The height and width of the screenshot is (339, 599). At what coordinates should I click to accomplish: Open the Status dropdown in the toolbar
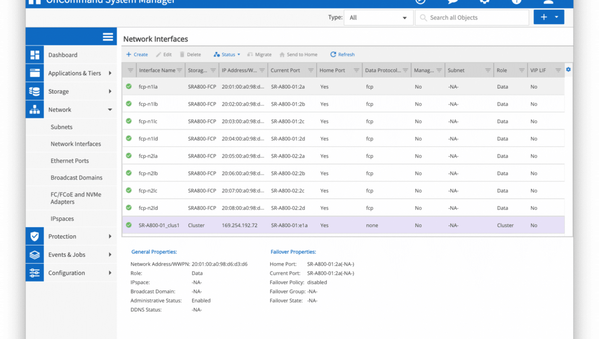click(x=227, y=55)
